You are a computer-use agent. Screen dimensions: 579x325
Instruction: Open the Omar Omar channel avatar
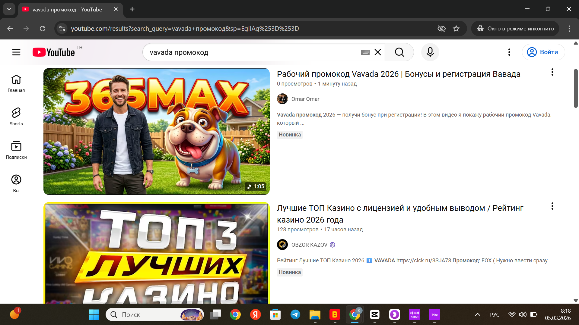282,99
